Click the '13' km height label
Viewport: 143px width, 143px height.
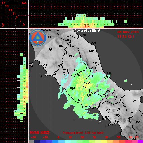pyautogui.click(x=11, y=10)
